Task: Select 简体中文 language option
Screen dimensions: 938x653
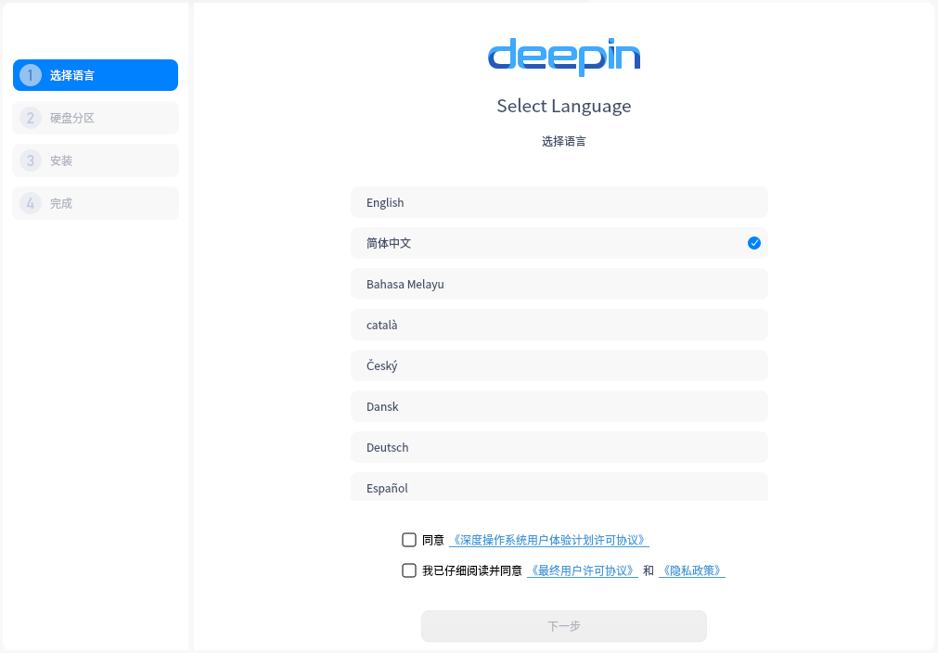Action: pos(559,243)
